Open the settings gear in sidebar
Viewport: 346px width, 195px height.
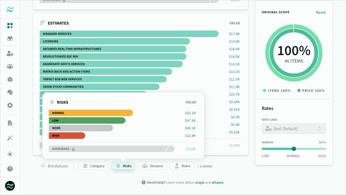10,105
